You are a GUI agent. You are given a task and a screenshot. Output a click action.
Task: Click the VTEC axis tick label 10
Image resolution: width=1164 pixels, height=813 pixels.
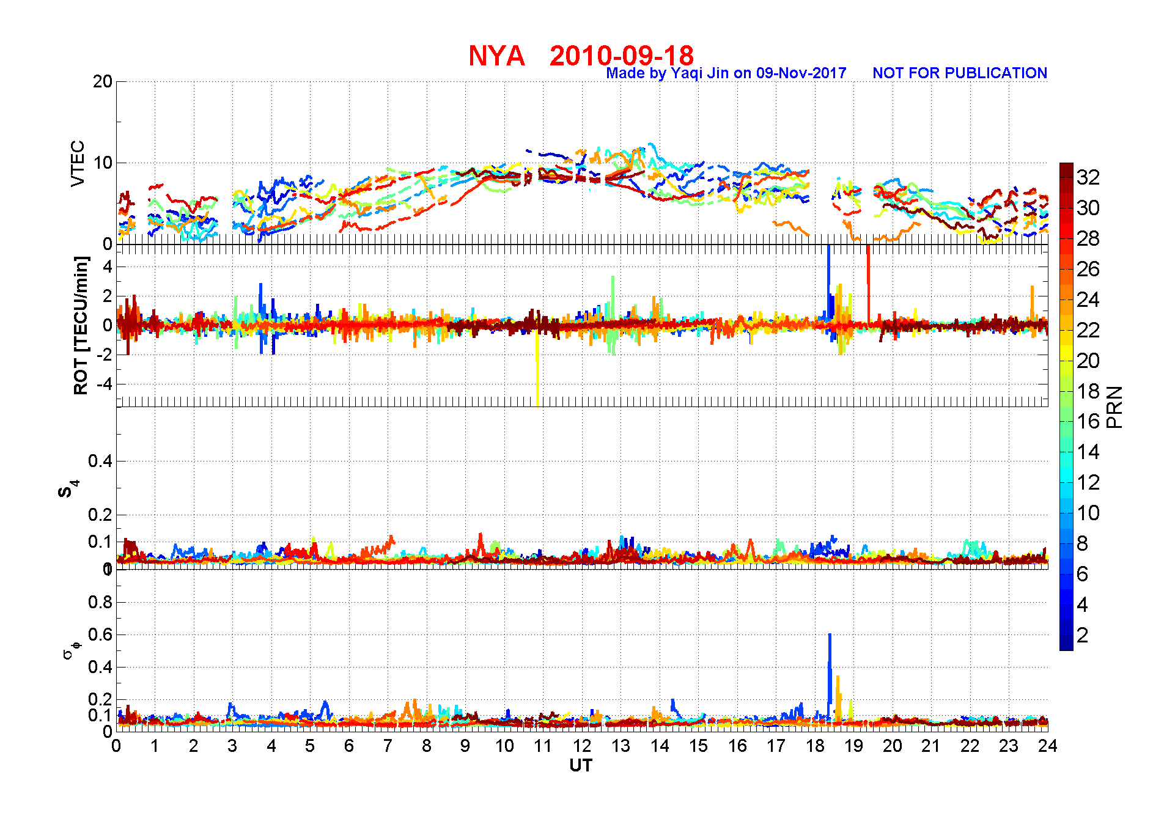[103, 163]
